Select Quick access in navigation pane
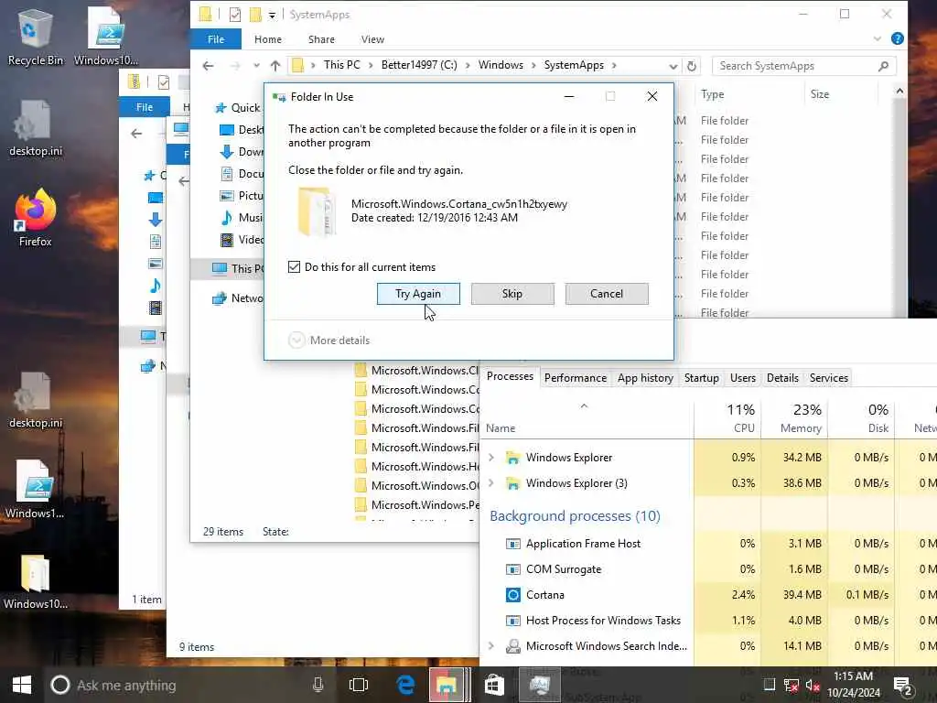This screenshot has width=937, height=703. tap(238, 108)
